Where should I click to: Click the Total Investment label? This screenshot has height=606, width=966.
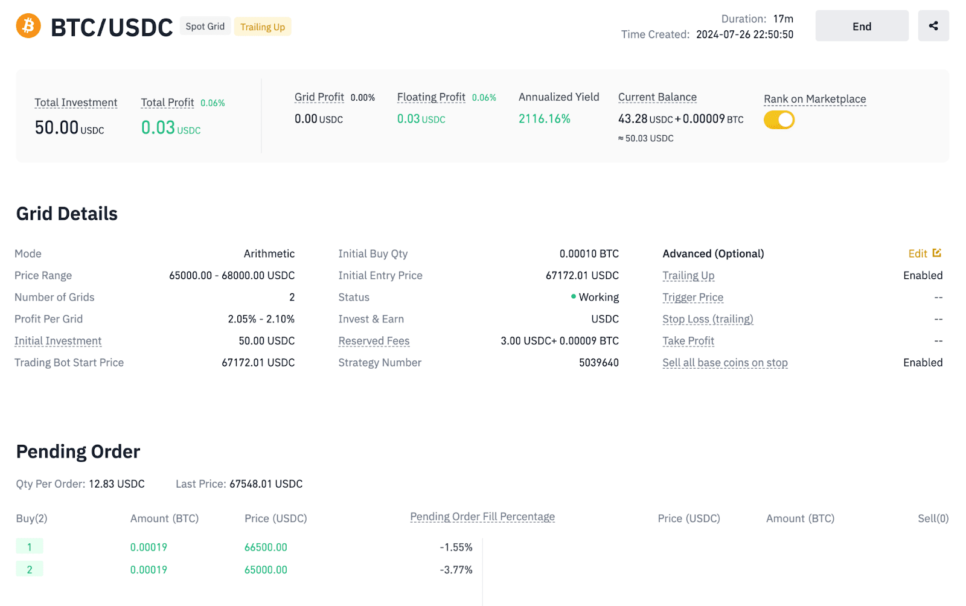coord(76,103)
